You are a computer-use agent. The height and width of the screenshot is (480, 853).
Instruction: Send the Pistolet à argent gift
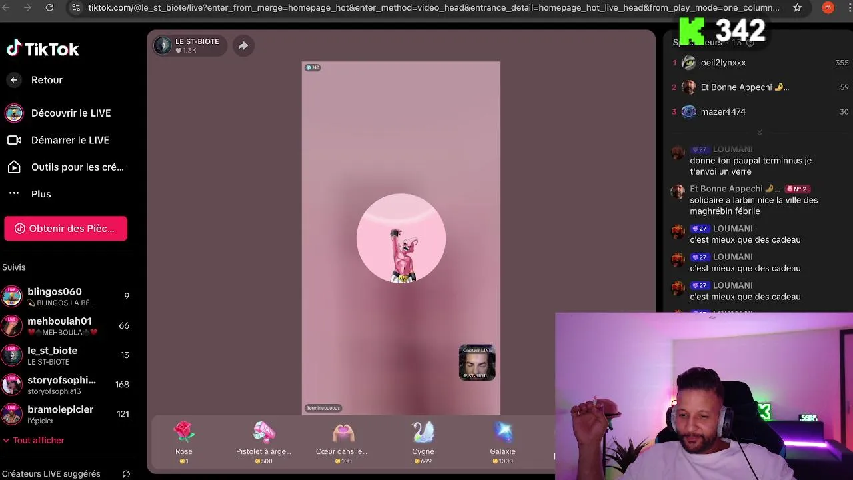263,442
